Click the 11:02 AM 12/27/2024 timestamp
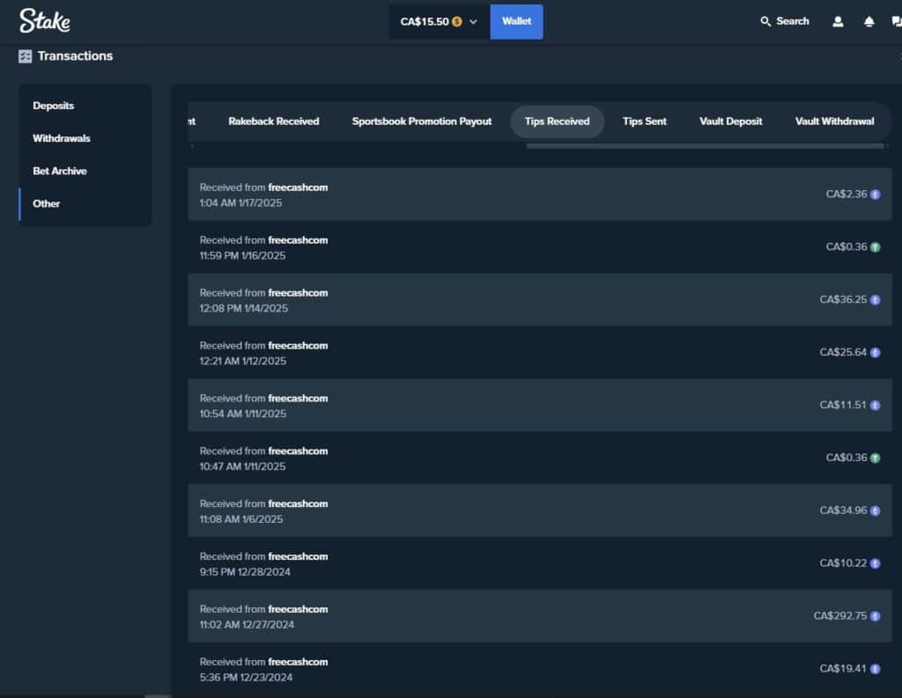This screenshot has width=902, height=698. click(x=247, y=624)
